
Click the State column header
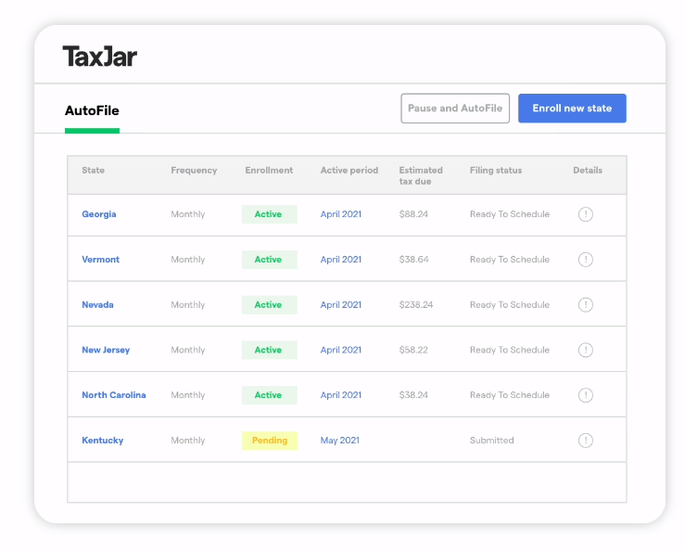point(93,170)
